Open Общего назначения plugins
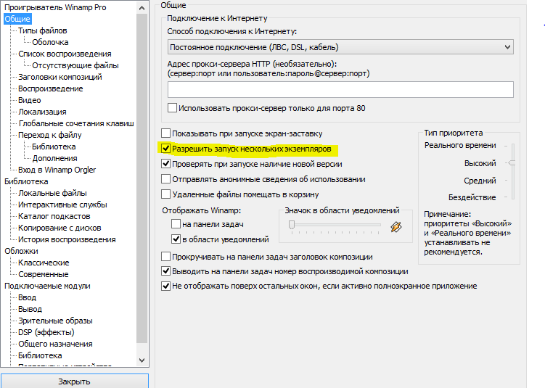Screen dimensions: 545x388 (55, 344)
